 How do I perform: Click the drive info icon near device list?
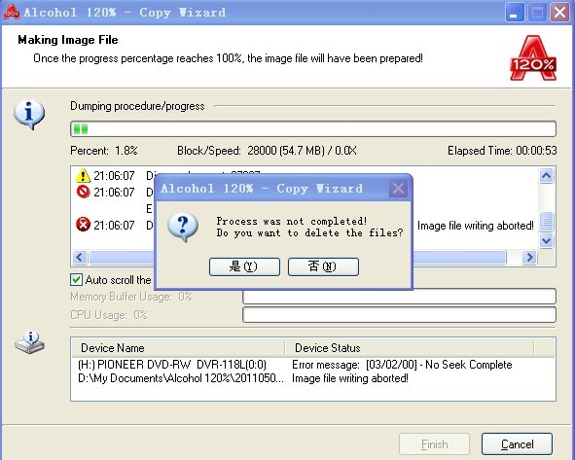pyautogui.click(x=30, y=342)
